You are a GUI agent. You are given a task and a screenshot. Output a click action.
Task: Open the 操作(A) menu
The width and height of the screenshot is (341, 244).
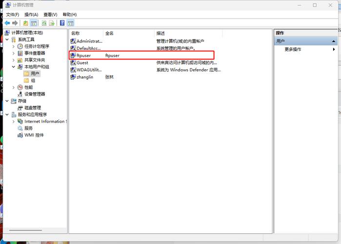pos(31,15)
